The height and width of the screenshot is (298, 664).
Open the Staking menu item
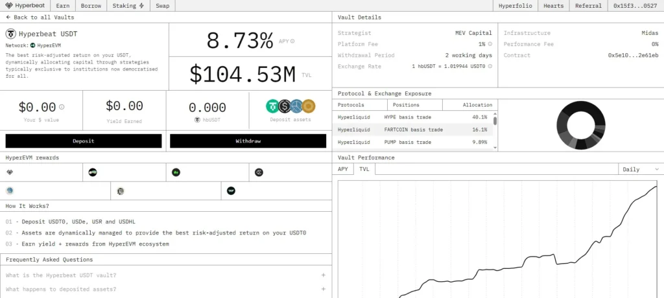point(128,5)
